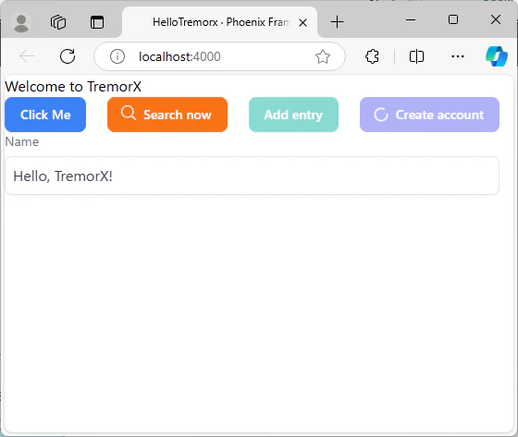Open the workspaces icon
Viewport: 518px width, 437px height.
[x=58, y=22]
